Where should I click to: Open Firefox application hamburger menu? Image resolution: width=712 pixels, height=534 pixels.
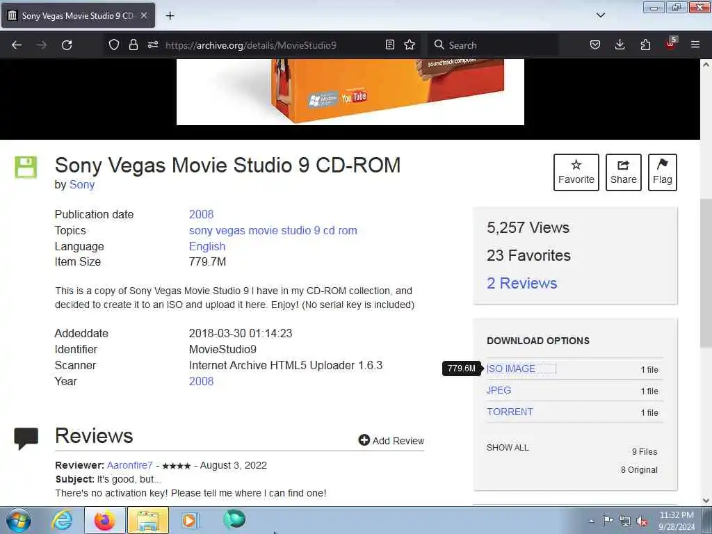pyautogui.click(x=695, y=44)
